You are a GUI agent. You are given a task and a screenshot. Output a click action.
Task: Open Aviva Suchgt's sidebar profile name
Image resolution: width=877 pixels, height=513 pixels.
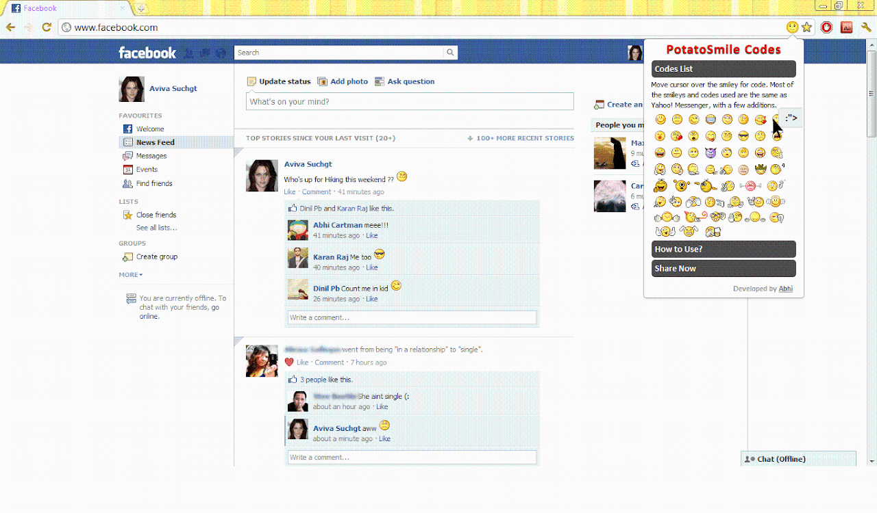(x=173, y=89)
